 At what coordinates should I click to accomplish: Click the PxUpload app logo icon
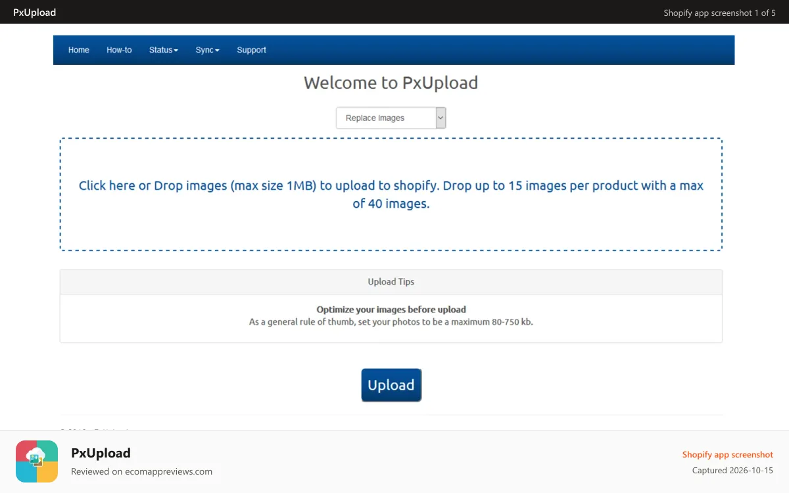[37, 461]
